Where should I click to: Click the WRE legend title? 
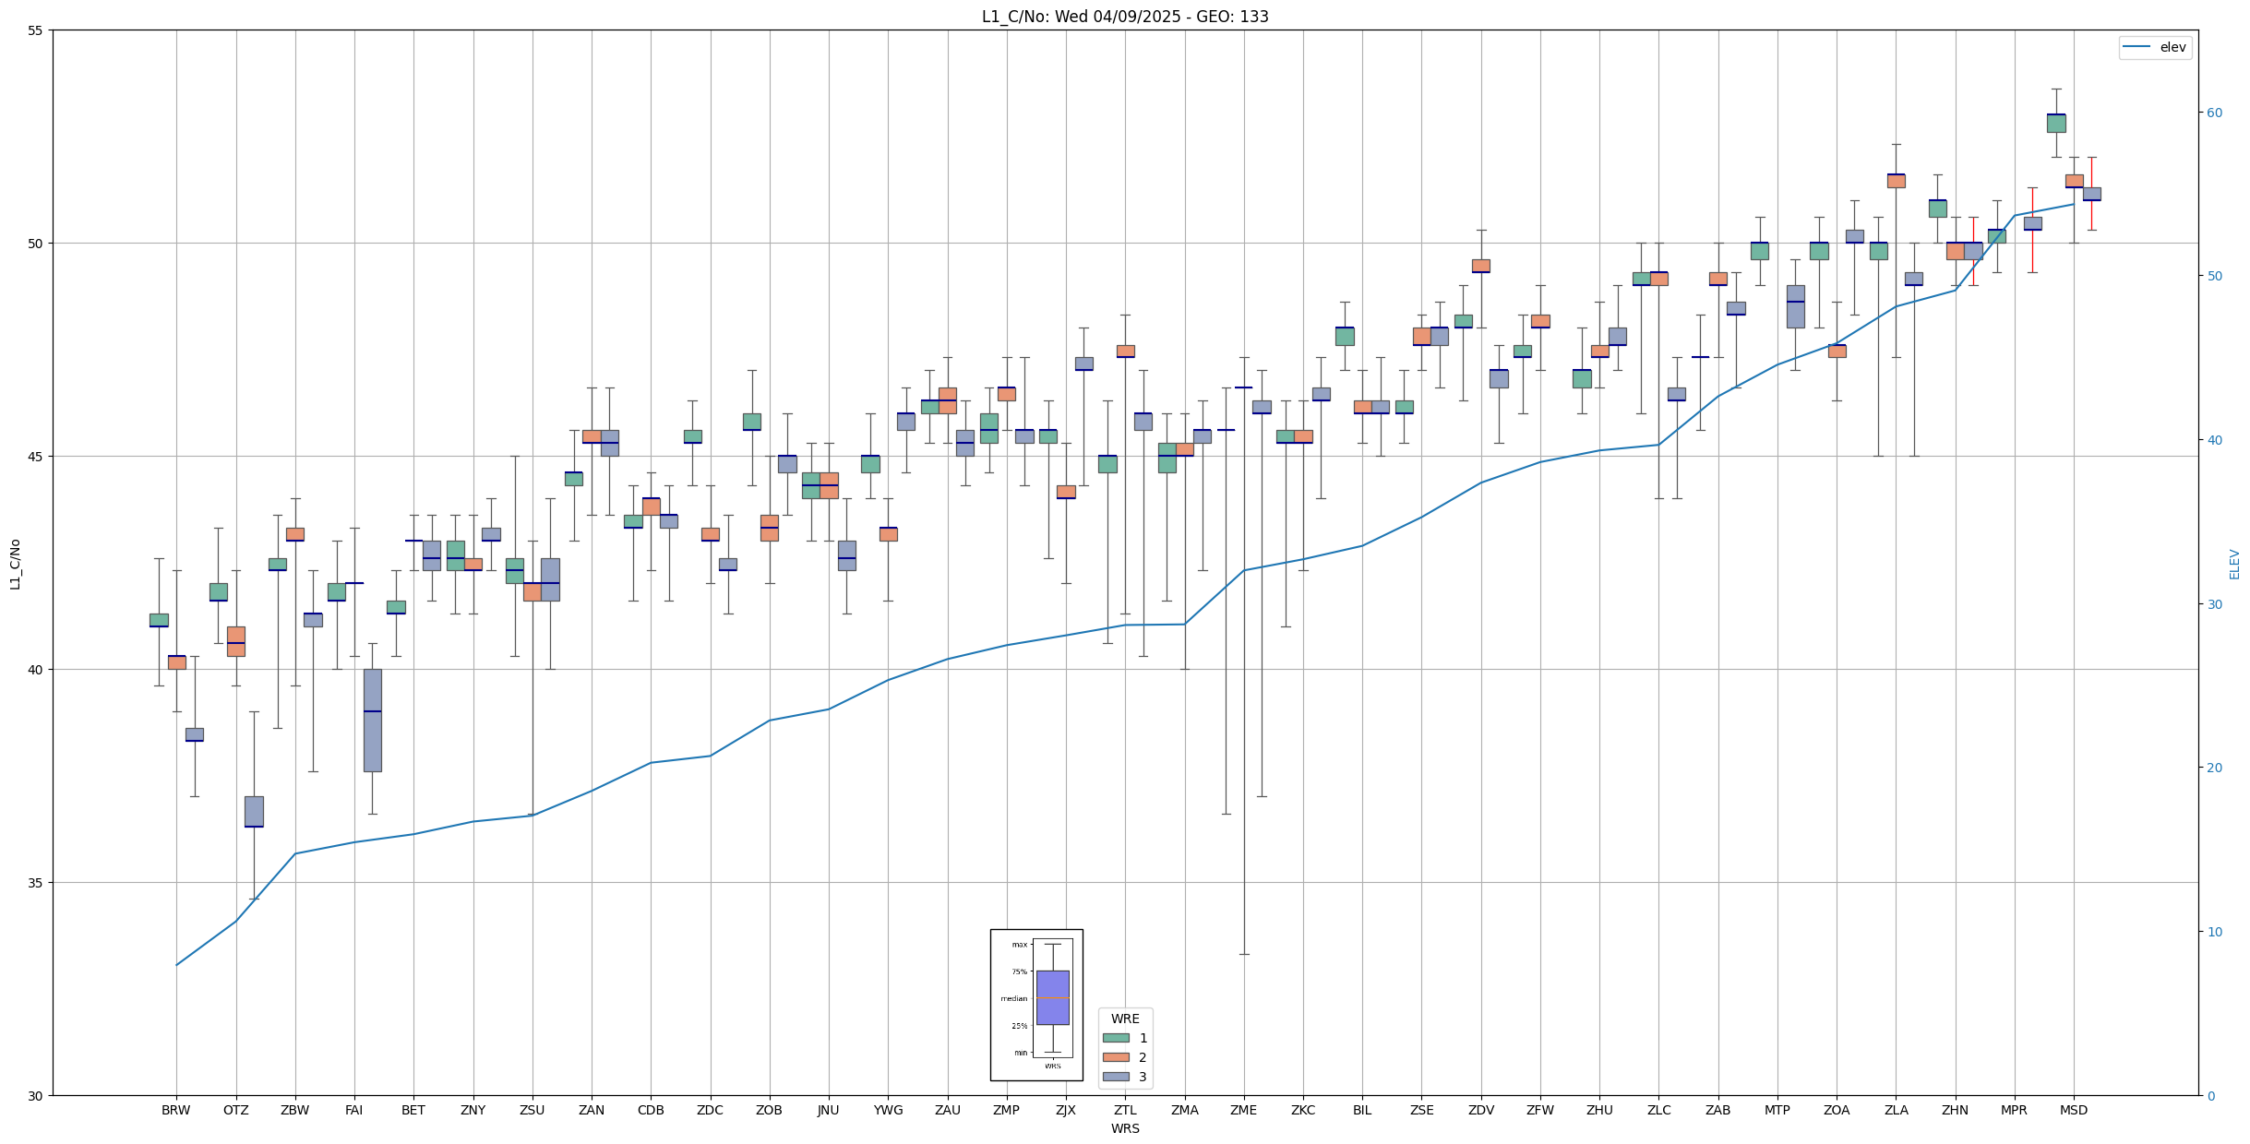(x=1125, y=1019)
